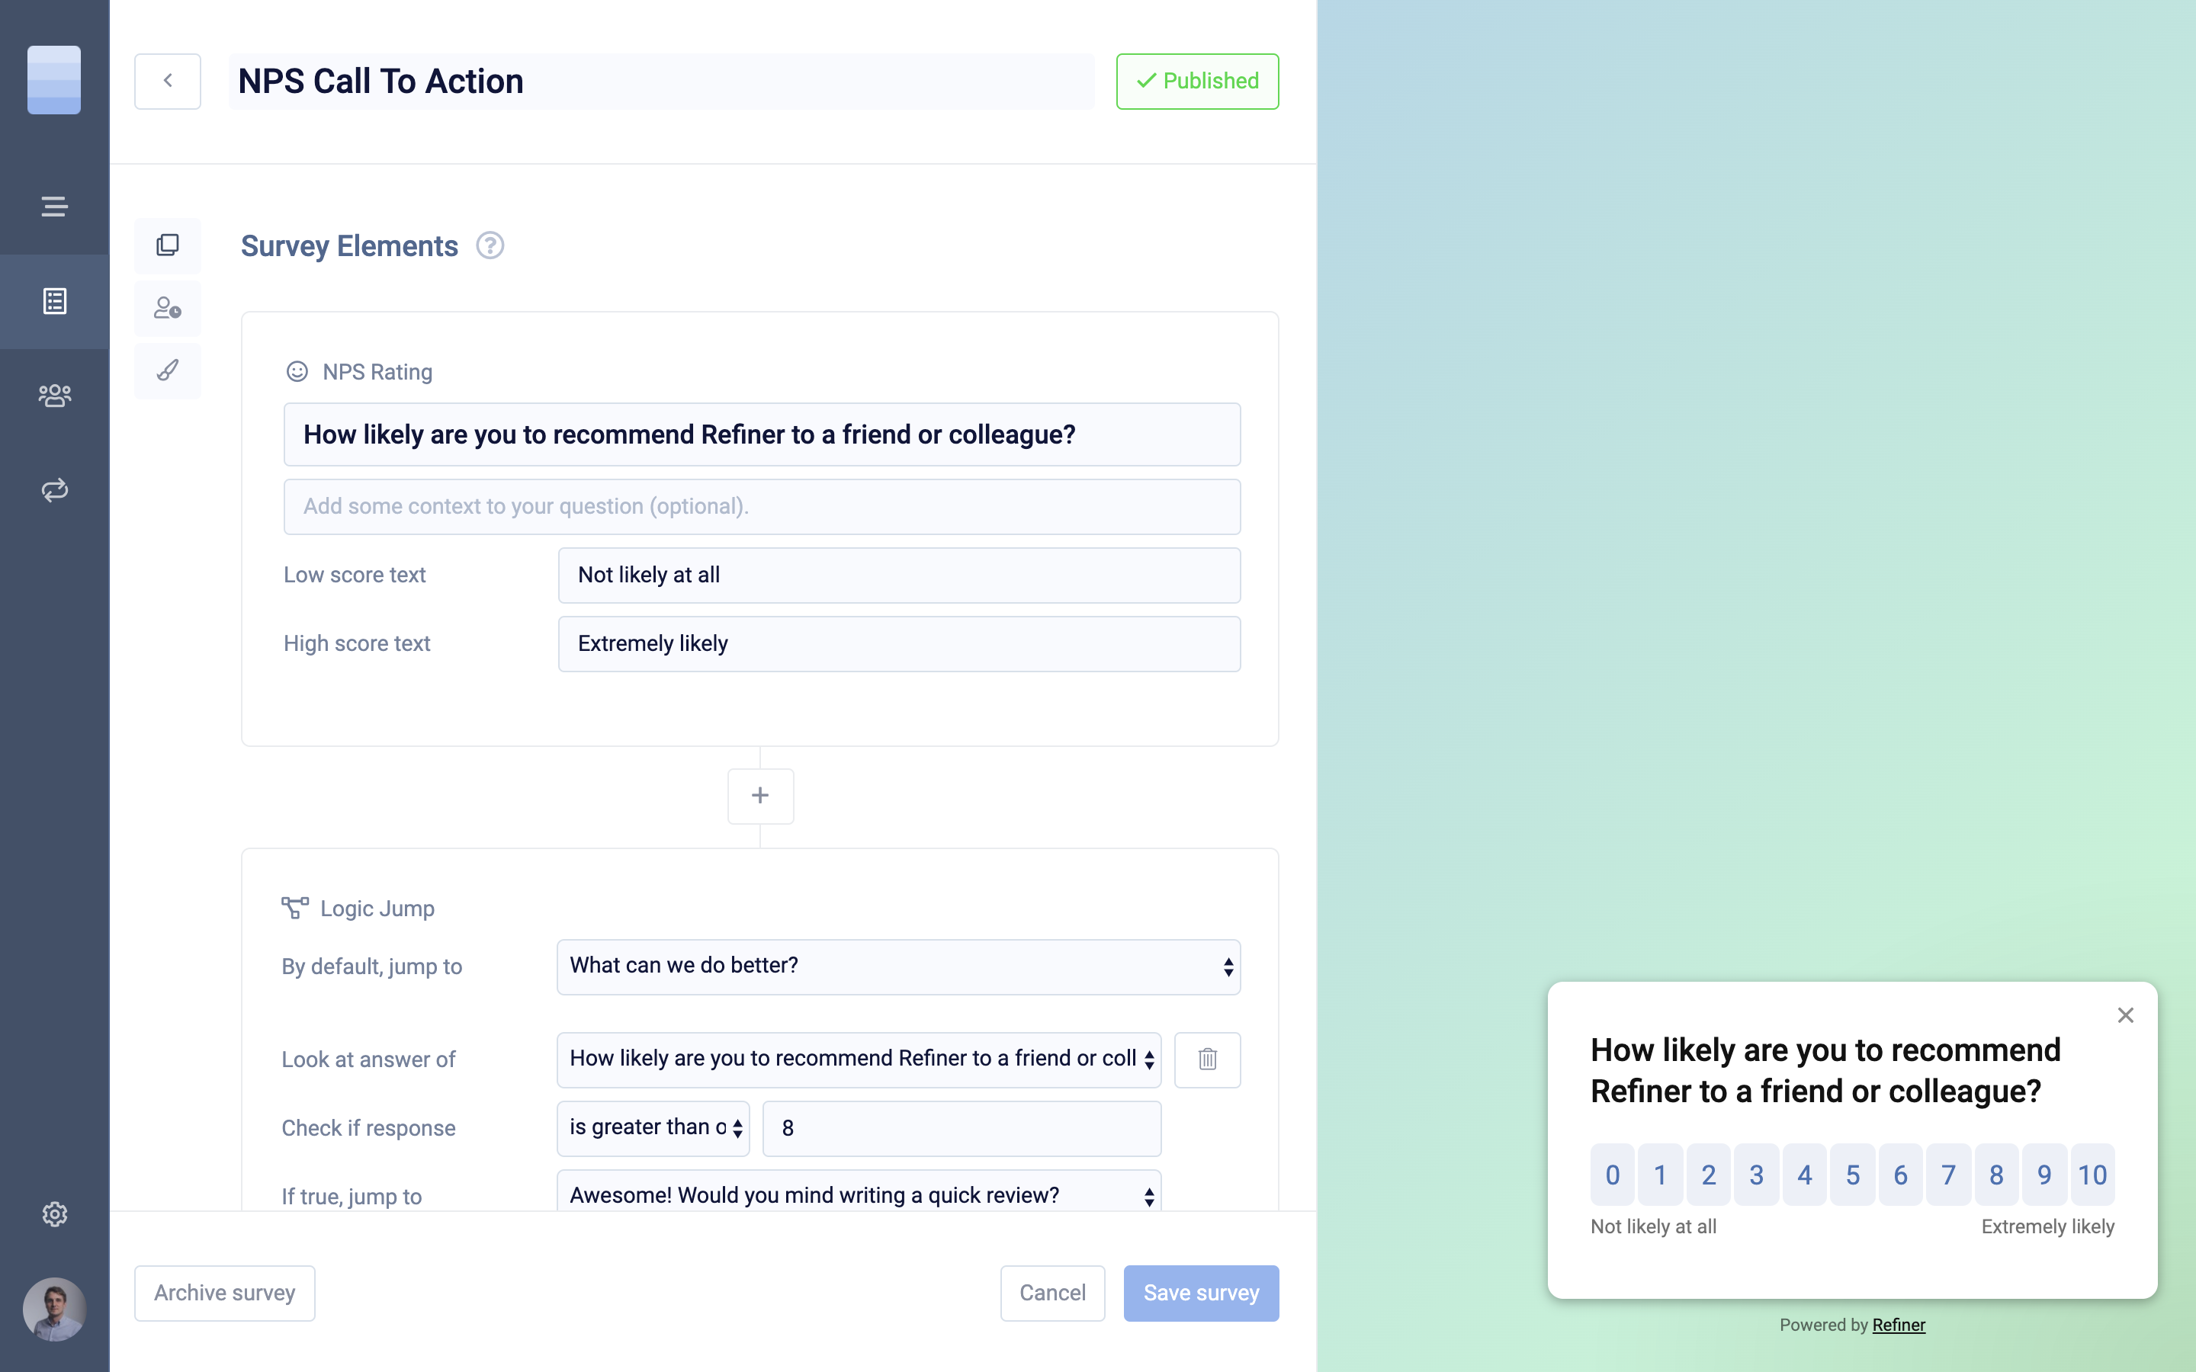Click 'Extremely likely' label in preview
The width and height of the screenshot is (2196, 1372).
coord(2048,1227)
